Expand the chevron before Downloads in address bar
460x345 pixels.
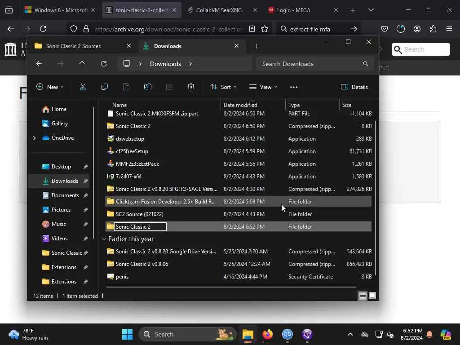(140, 64)
